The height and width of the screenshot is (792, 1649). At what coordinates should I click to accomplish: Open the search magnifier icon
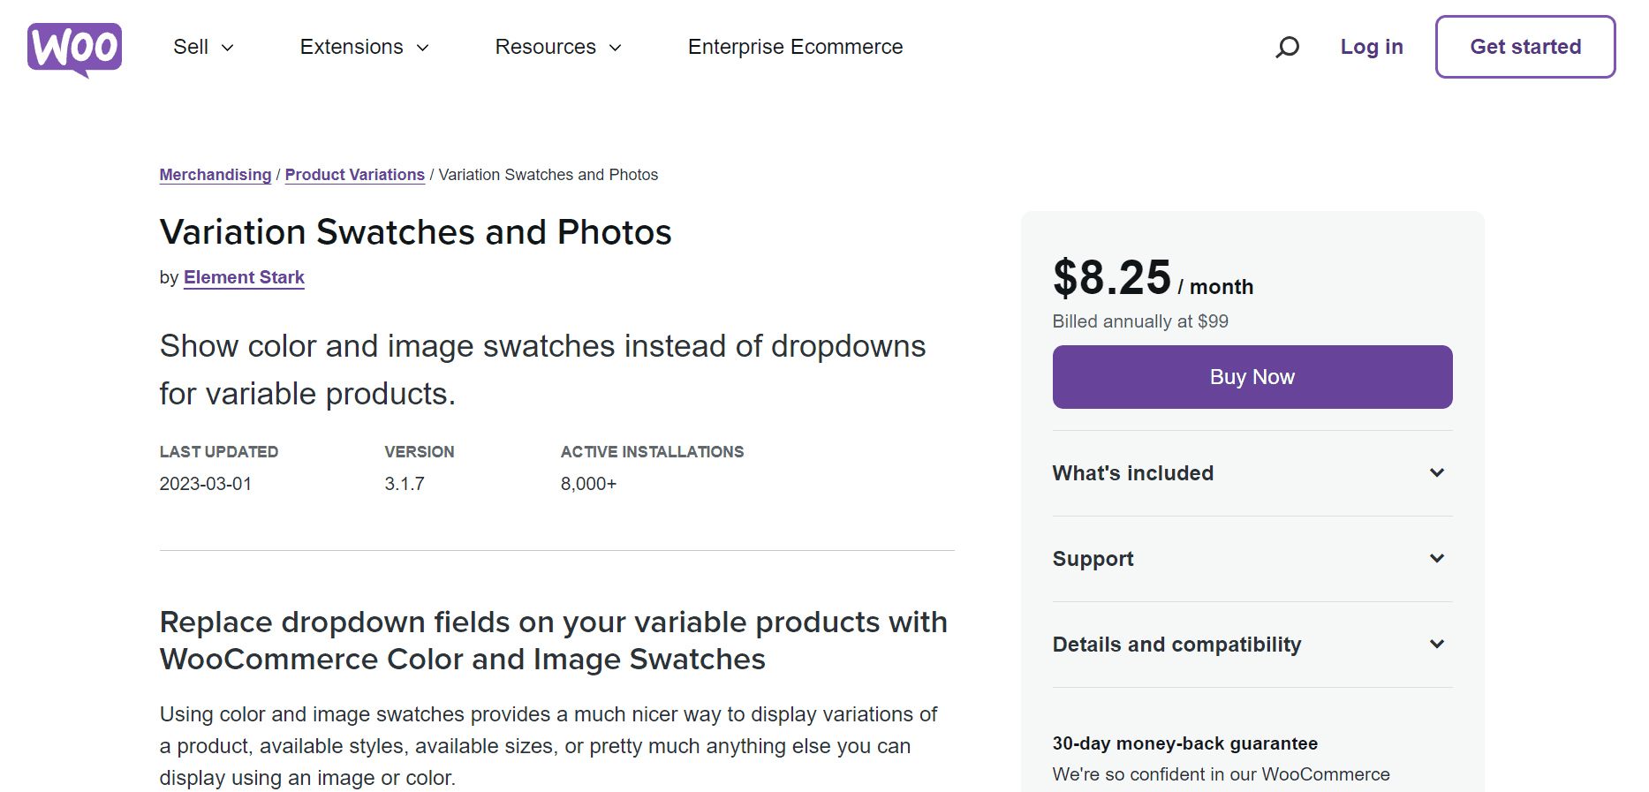pyautogui.click(x=1287, y=47)
